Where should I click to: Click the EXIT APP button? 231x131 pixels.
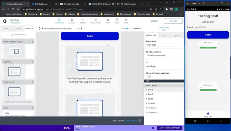tap(173, 21)
